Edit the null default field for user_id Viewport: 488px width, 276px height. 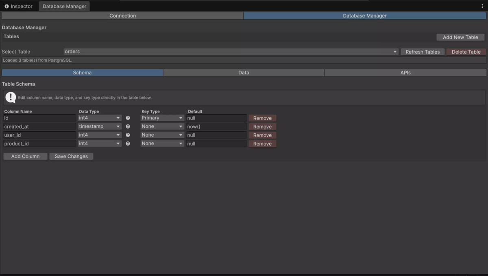click(216, 135)
